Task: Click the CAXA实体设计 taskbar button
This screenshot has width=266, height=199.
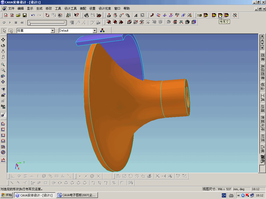Action: pyautogui.click(x=35, y=195)
